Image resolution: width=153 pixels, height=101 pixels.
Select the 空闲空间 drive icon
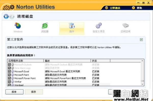pyautogui.click(x=125, y=26)
